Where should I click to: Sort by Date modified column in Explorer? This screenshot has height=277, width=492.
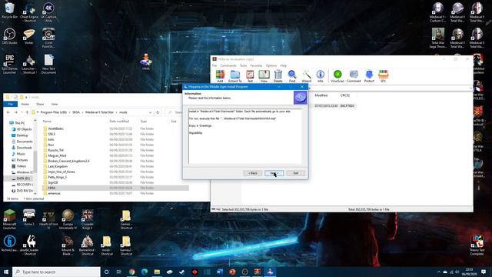[x=119, y=122]
